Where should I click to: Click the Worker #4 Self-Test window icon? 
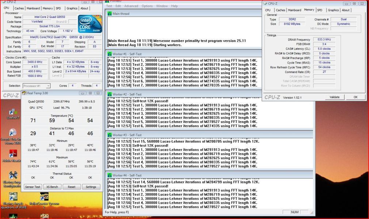[110, 176]
